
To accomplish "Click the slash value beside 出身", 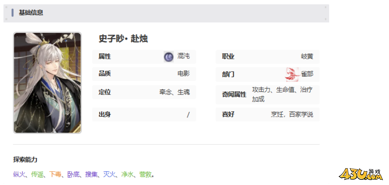I will pyautogui.click(x=188, y=114).
